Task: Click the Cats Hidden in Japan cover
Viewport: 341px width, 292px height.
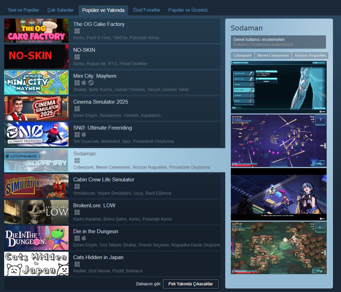Action: point(36,264)
